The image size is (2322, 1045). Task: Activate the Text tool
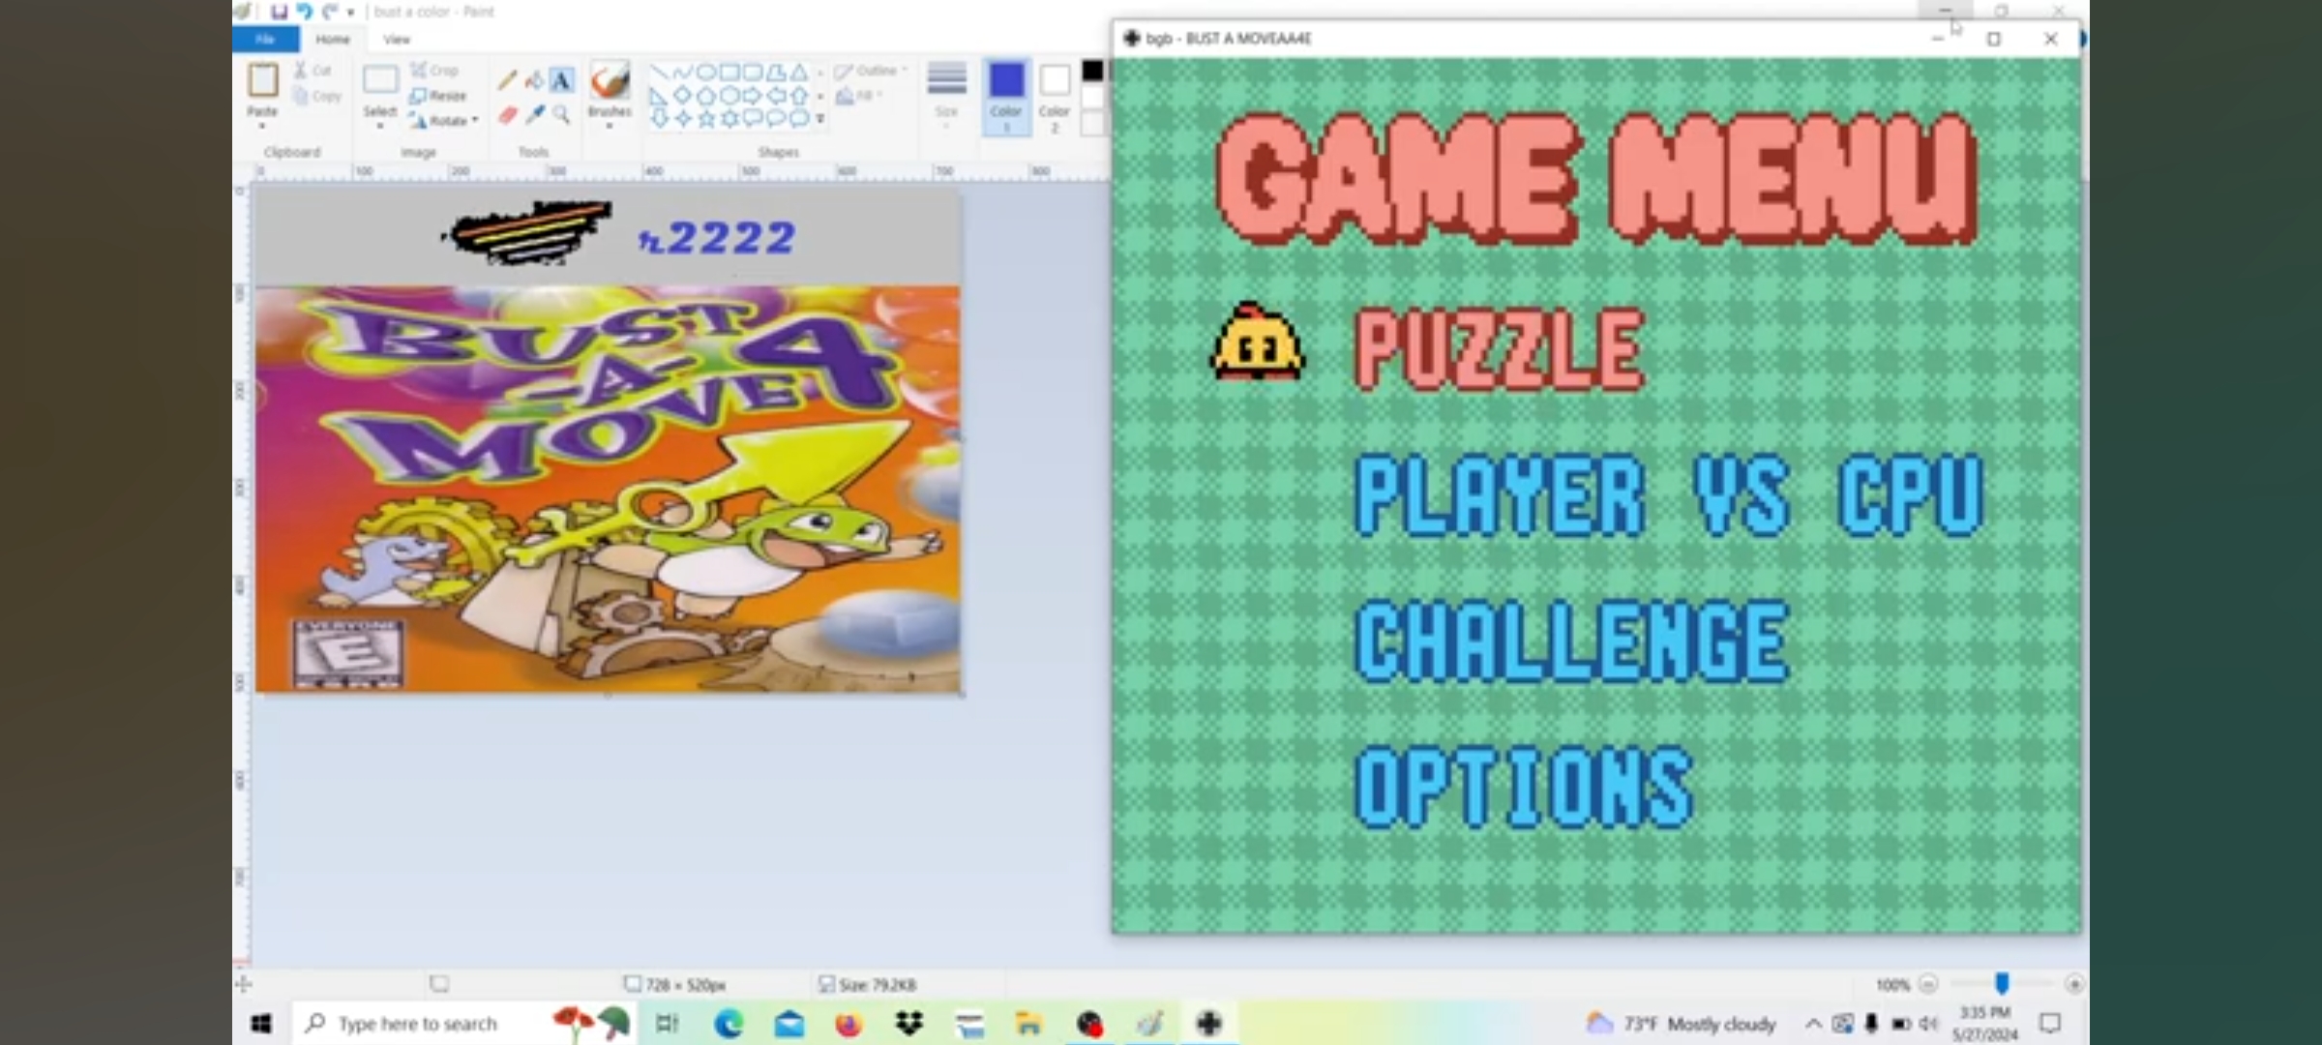coord(561,81)
